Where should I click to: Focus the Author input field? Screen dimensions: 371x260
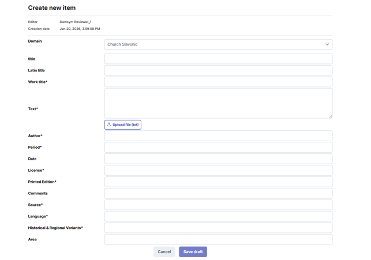click(x=218, y=136)
